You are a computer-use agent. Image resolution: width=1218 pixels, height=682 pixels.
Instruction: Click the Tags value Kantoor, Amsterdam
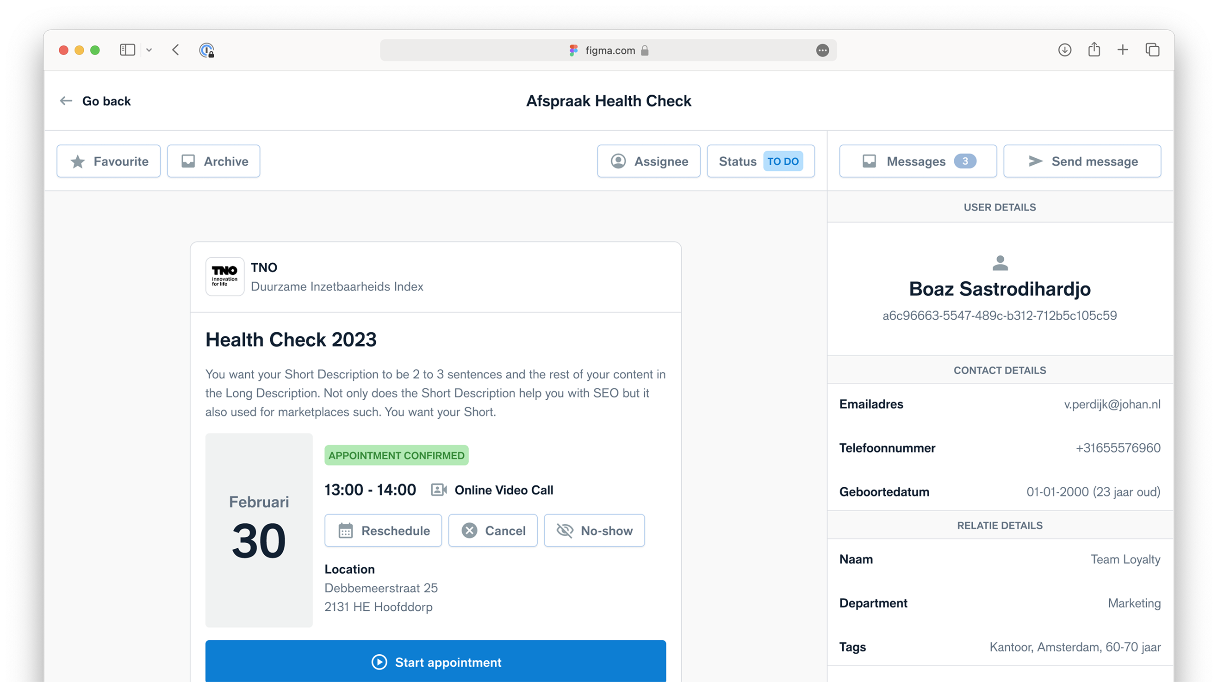click(1075, 646)
